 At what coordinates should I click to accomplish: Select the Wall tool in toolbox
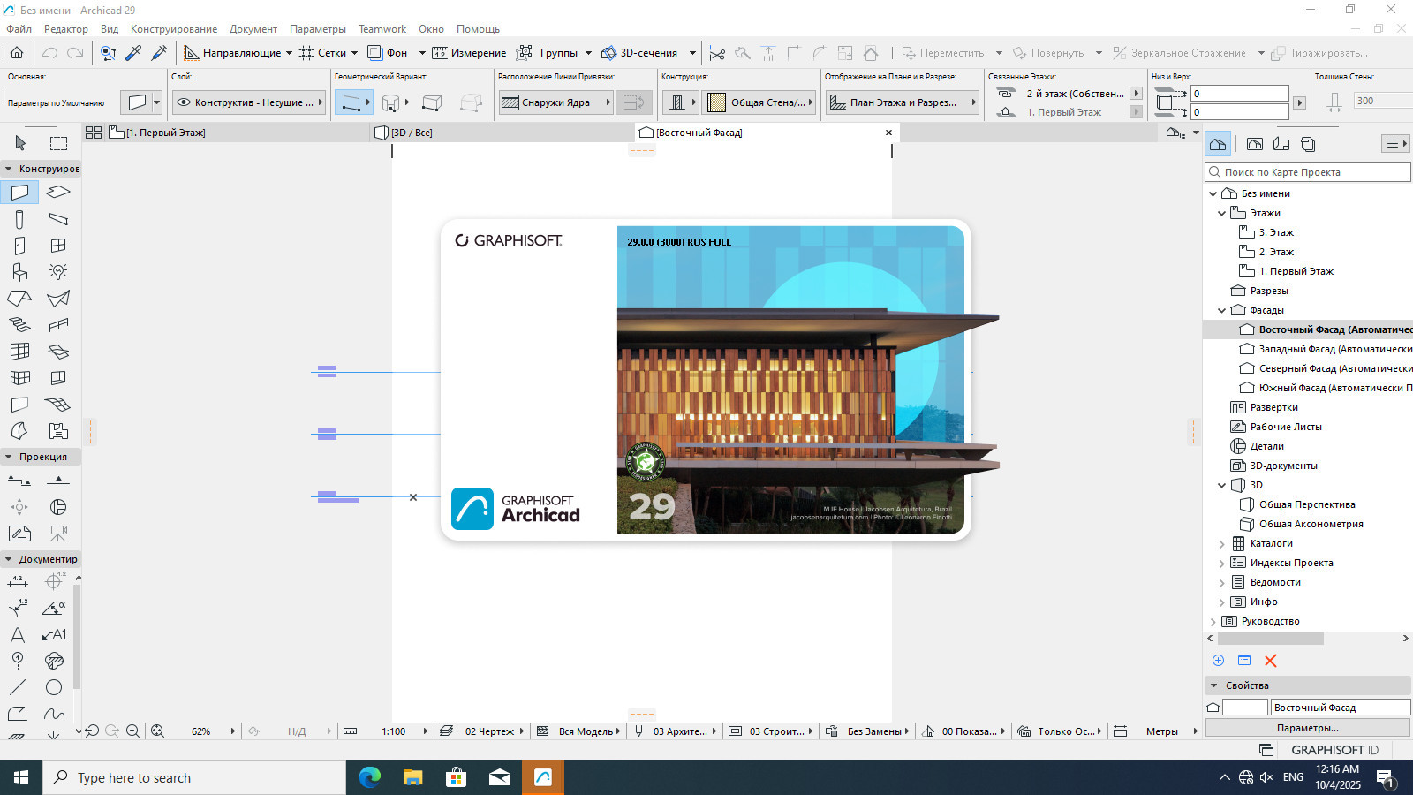pyautogui.click(x=19, y=193)
